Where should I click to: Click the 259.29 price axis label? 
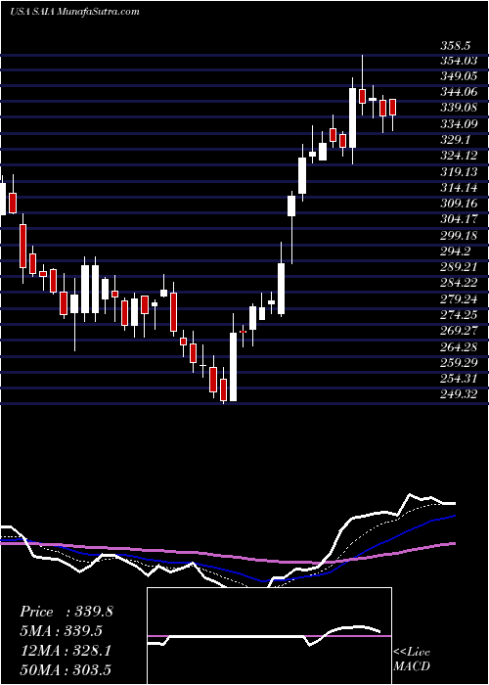point(458,362)
